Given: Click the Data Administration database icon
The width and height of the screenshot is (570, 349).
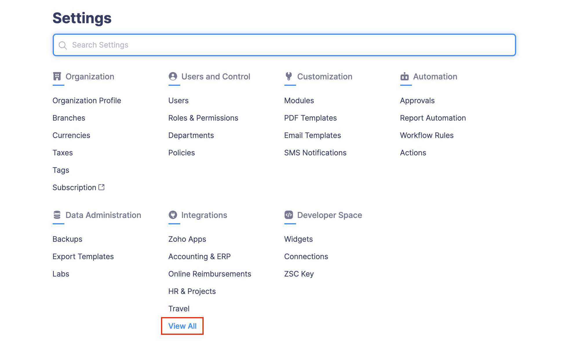Looking at the screenshot, I should pyautogui.click(x=57, y=215).
